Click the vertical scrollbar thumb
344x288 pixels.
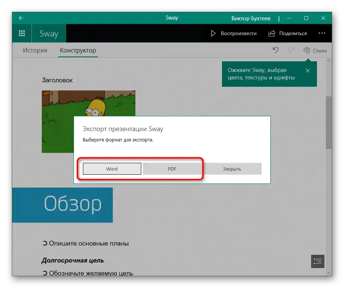tap(328, 123)
